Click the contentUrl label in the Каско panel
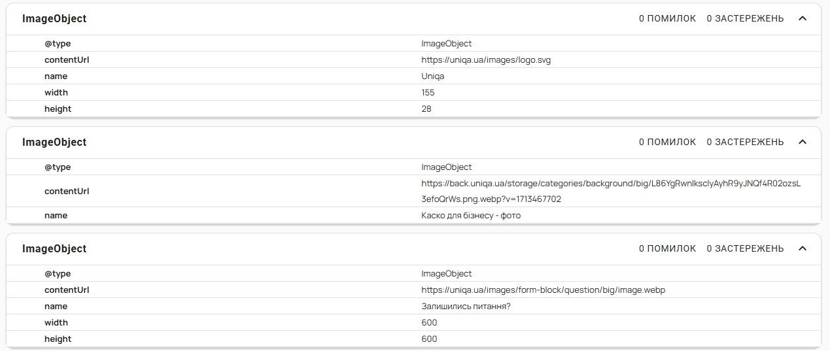The width and height of the screenshot is (830, 351). tap(67, 192)
